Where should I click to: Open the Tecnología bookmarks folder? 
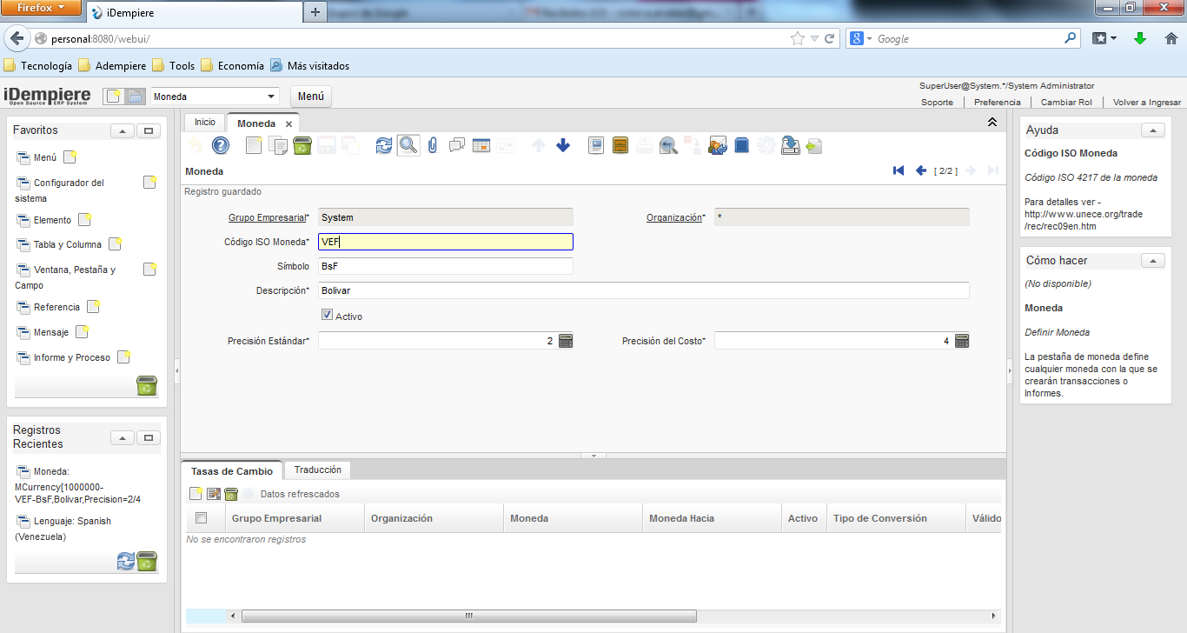37,65
